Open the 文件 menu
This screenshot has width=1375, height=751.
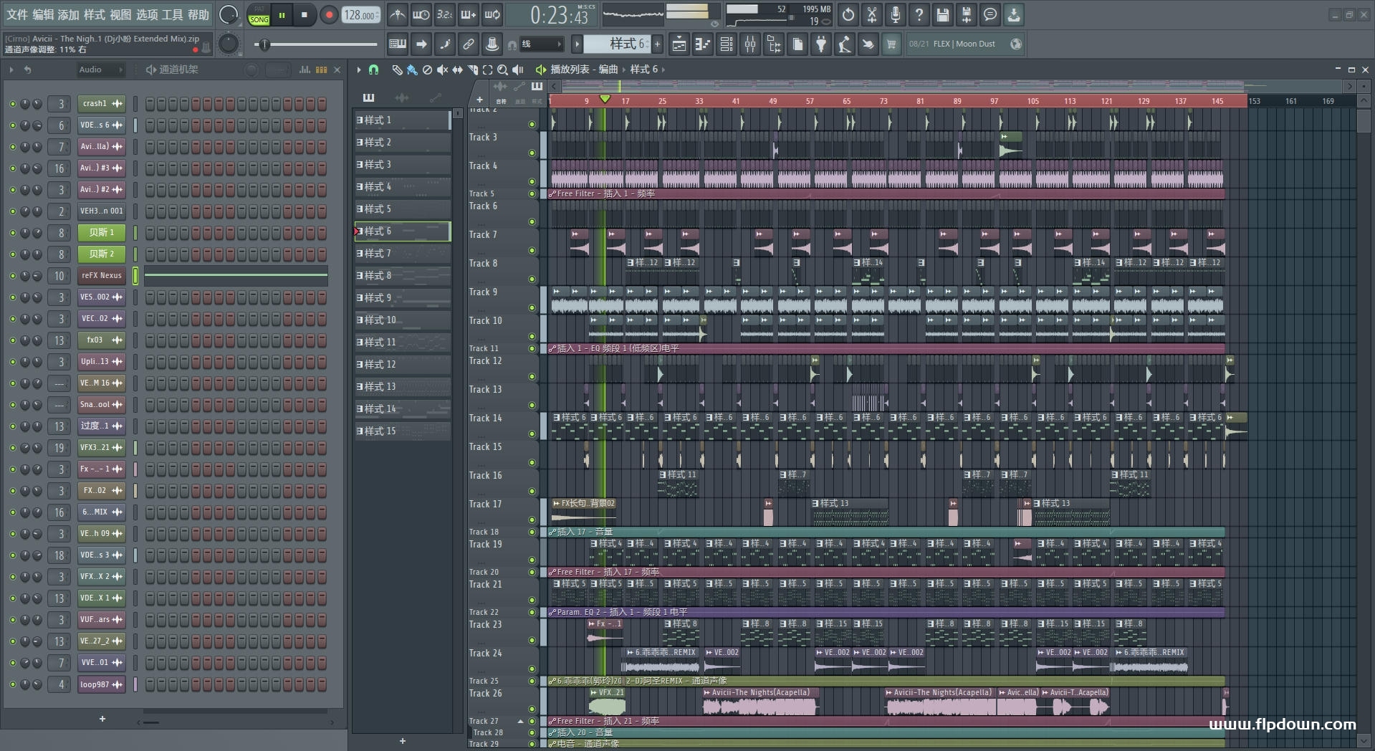click(x=17, y=14)
